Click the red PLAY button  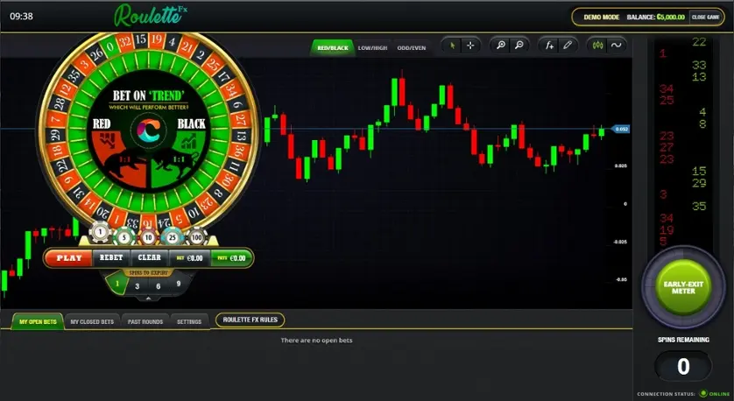tap(69, 257)
